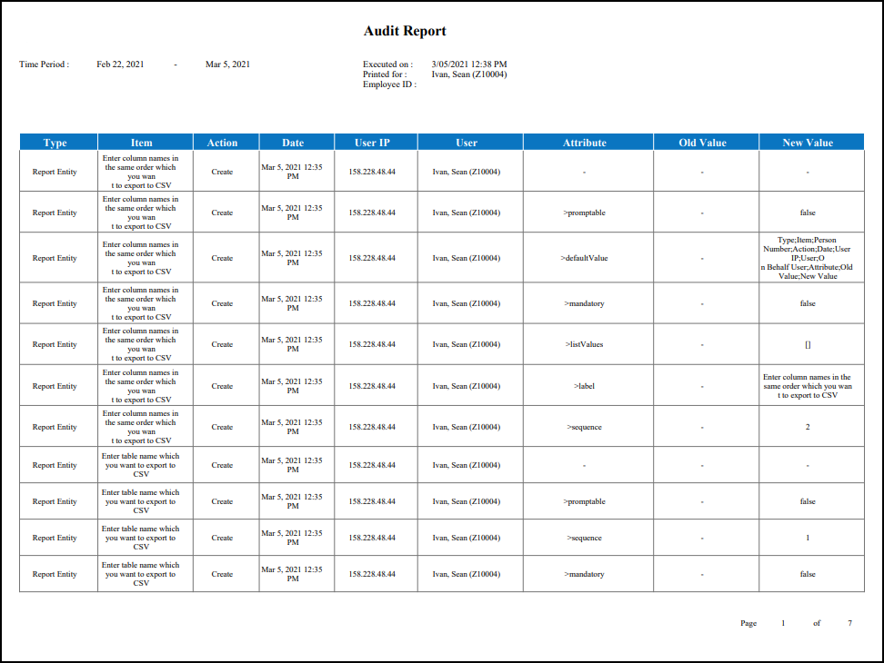Select the Attribute column header

[584, 143]
